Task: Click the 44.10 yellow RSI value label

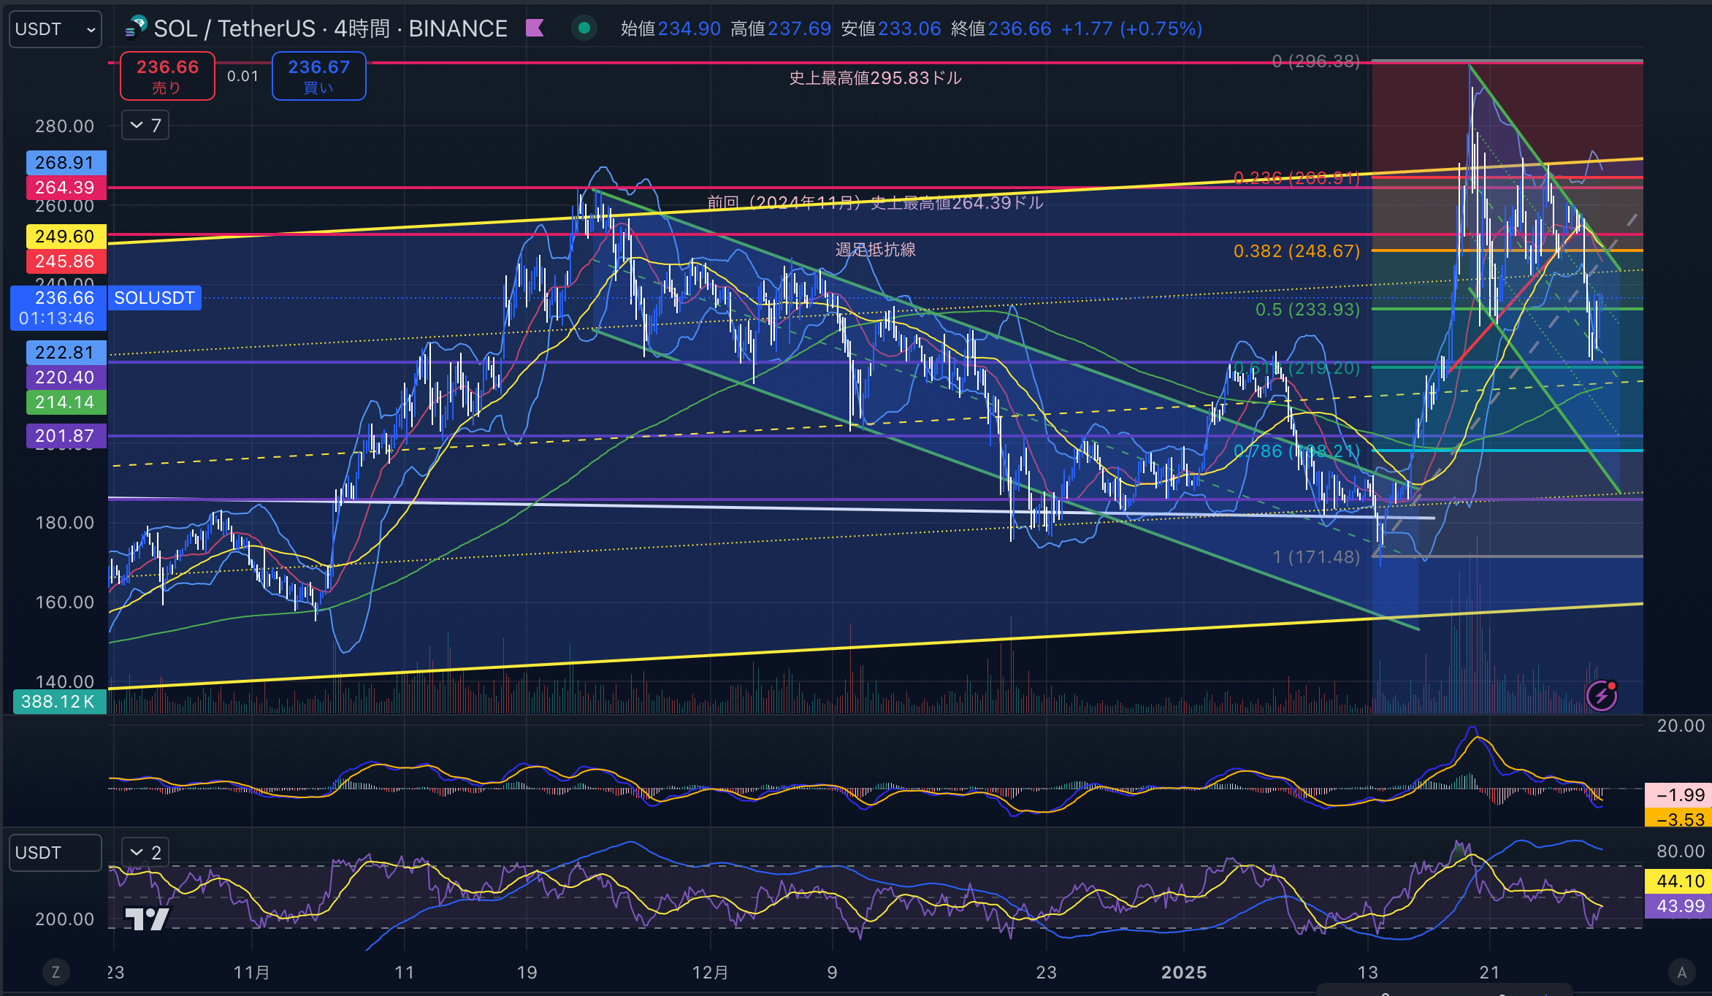Action: (1678, 881)
